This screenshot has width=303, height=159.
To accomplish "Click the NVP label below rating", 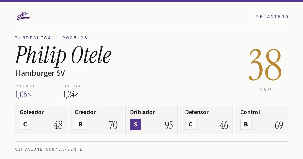I will 265,90.
